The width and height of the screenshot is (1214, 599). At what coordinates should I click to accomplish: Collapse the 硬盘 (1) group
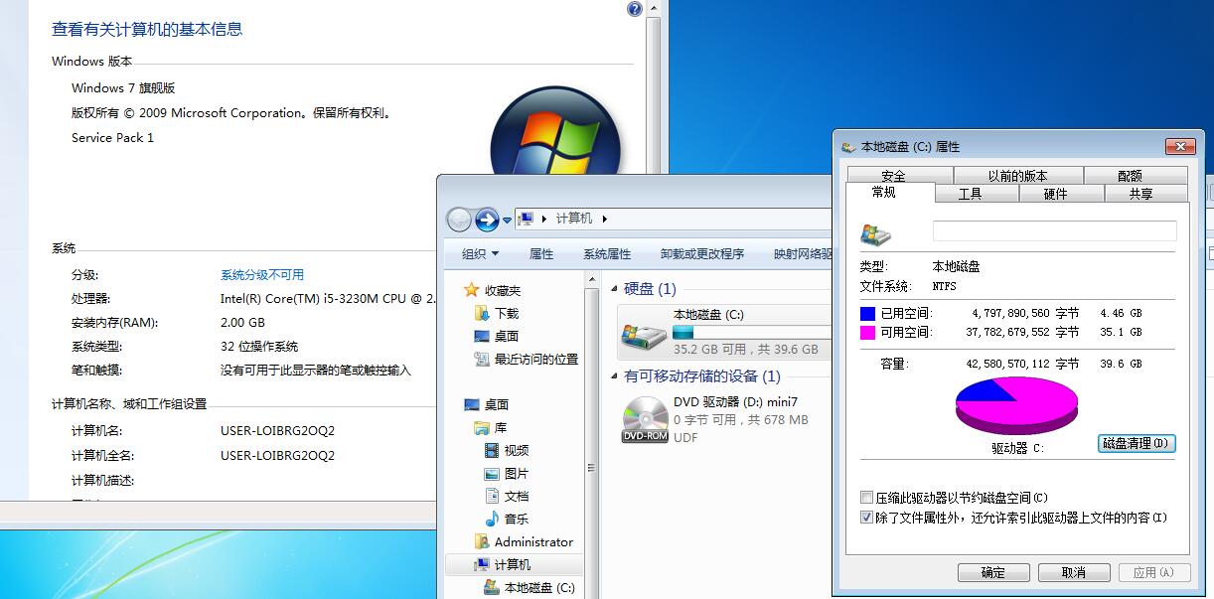[x=615, y=289]
